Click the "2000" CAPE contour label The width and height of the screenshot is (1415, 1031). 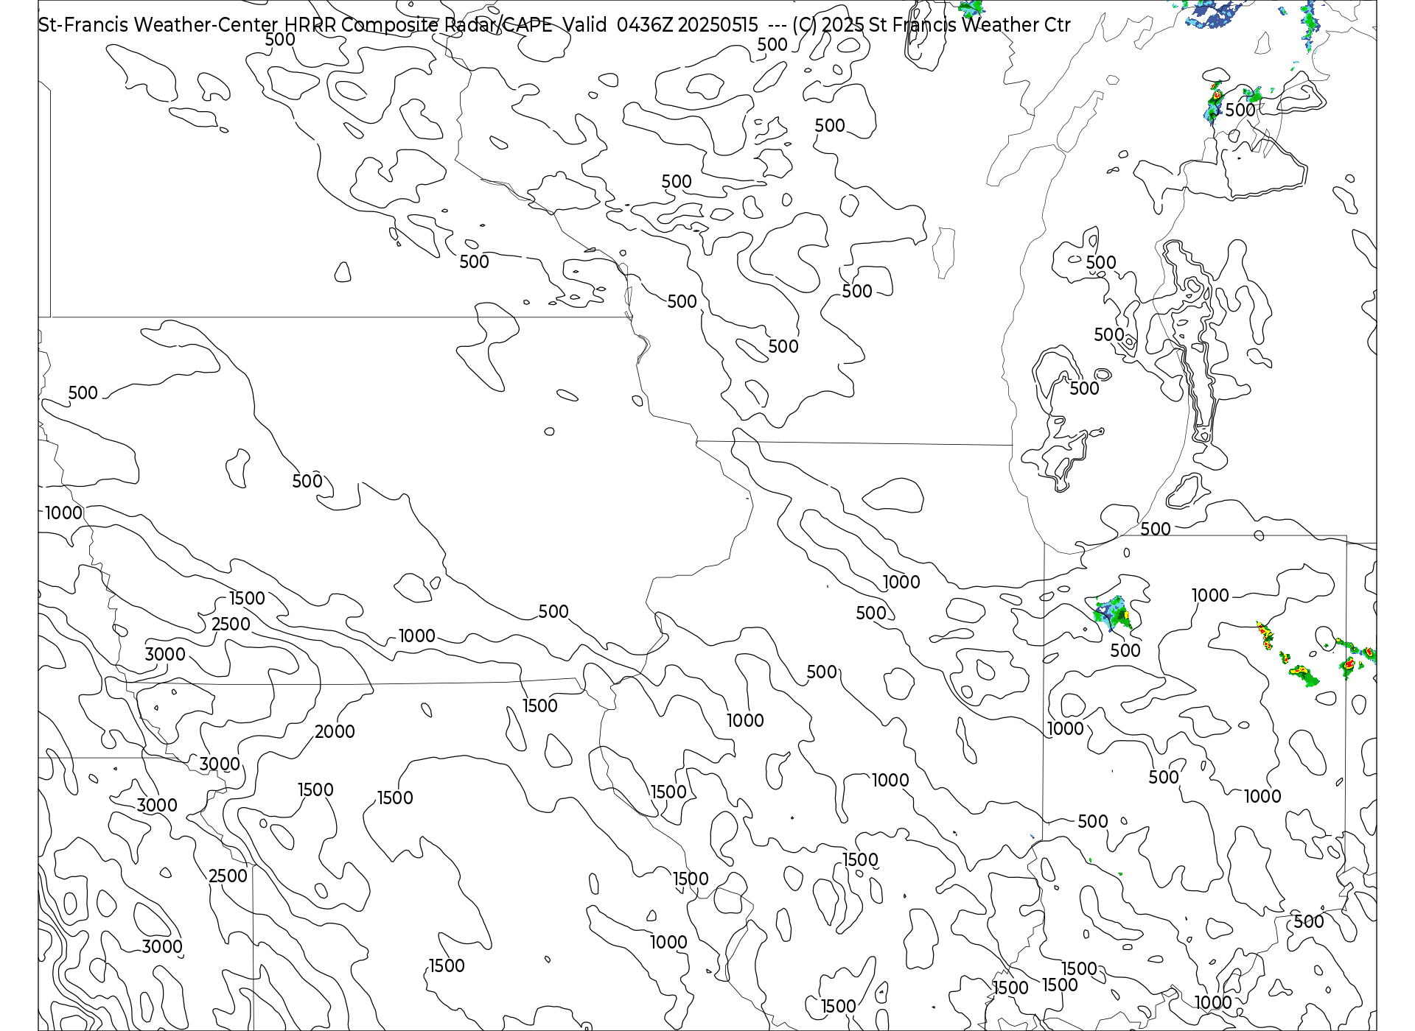click(335, 731)
